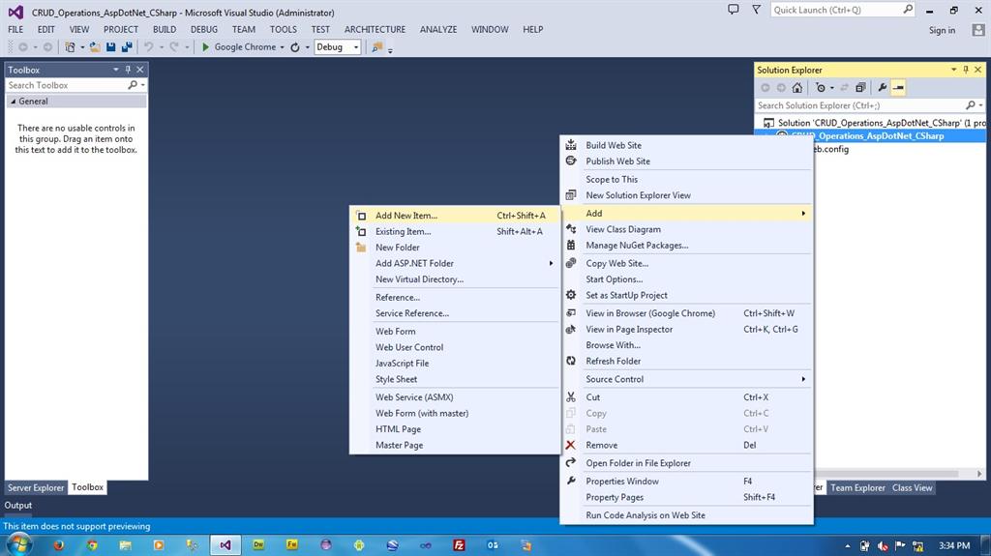Viewport: 991px width, 556px height.
Task: Open the Solution Explorer window position dropdown arrow
Action: (x=953, y=70)
